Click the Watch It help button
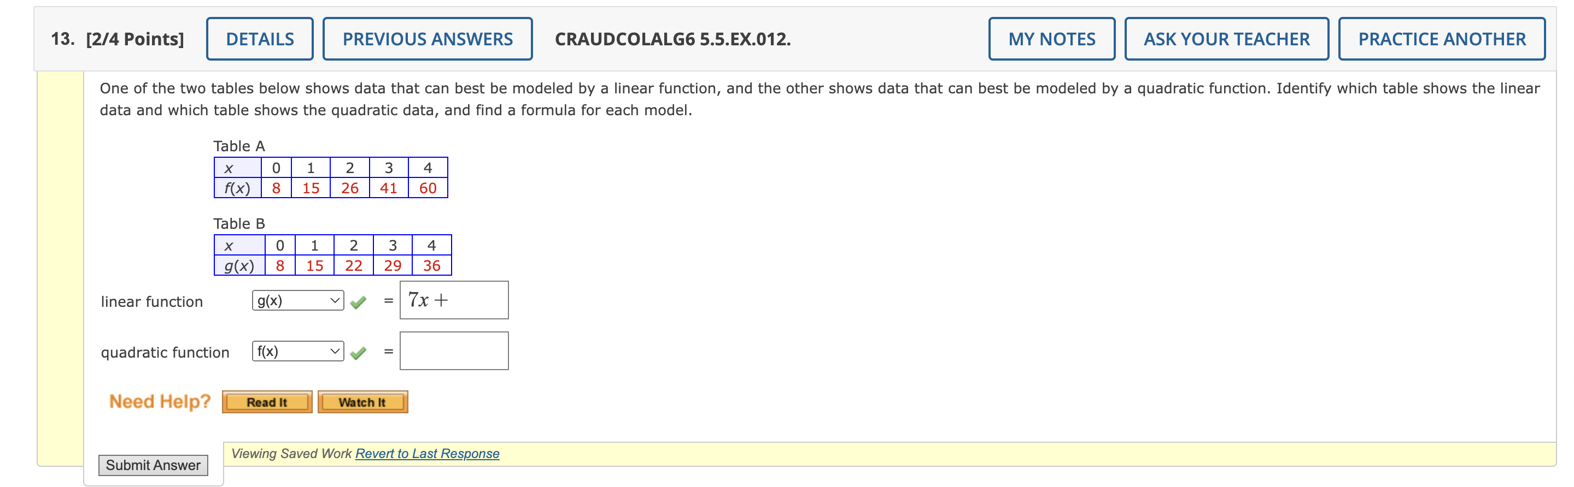Viewport: 1574px width, 487px height. [362, 401]
